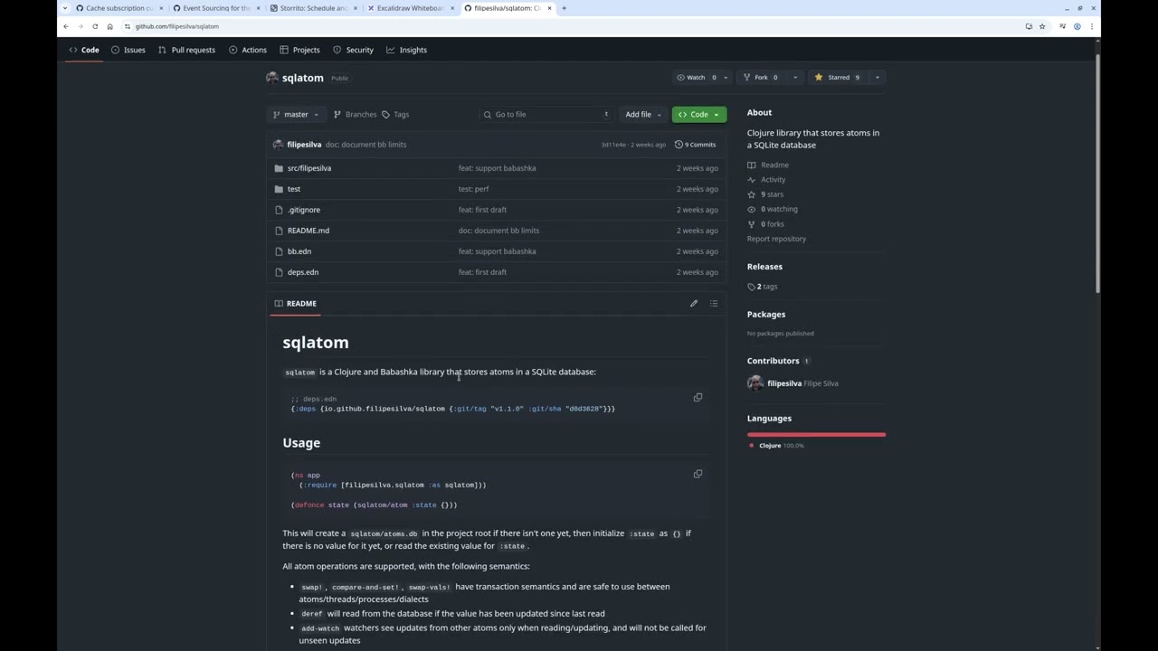Open the Releases heading link
1158x651 pixels.
click(x=764, y=267)
